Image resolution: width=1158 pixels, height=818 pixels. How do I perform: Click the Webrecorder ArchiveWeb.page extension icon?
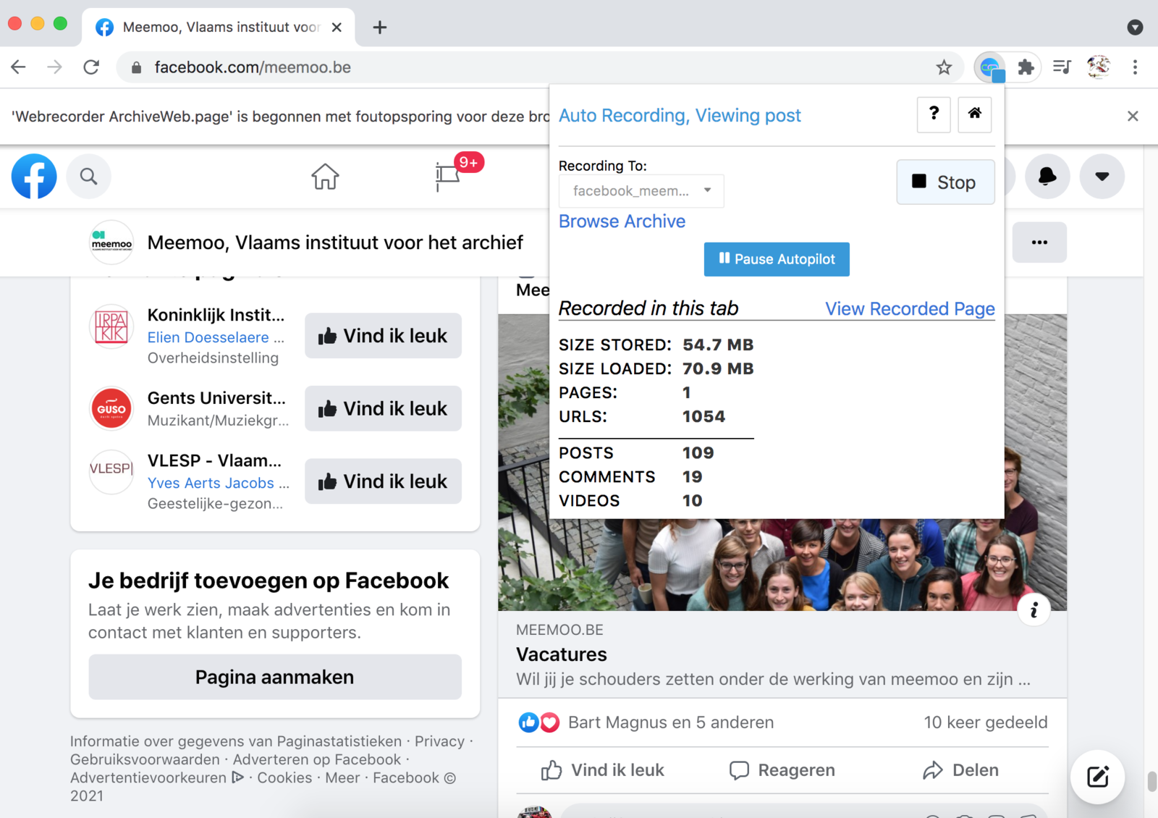pyautogui.click(x=990, y=67)
